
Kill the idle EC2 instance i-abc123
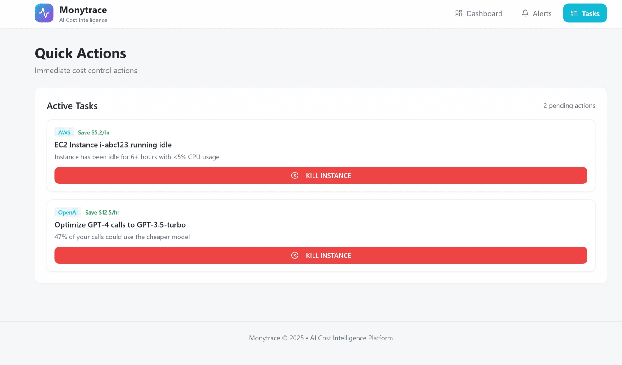(x=321, y=176)
